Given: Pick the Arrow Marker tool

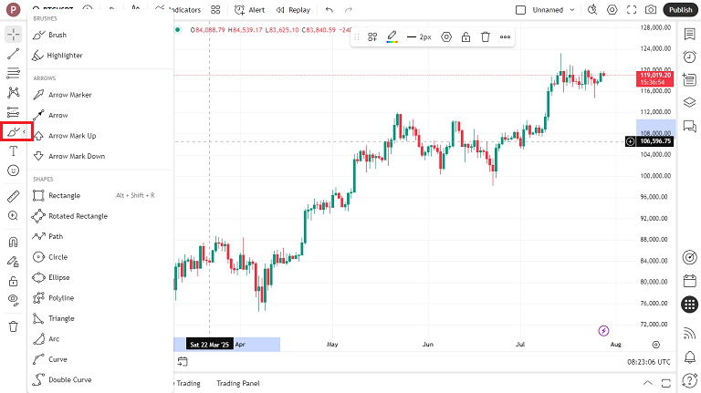Looking at the screenshot, I should pos(69,95).
